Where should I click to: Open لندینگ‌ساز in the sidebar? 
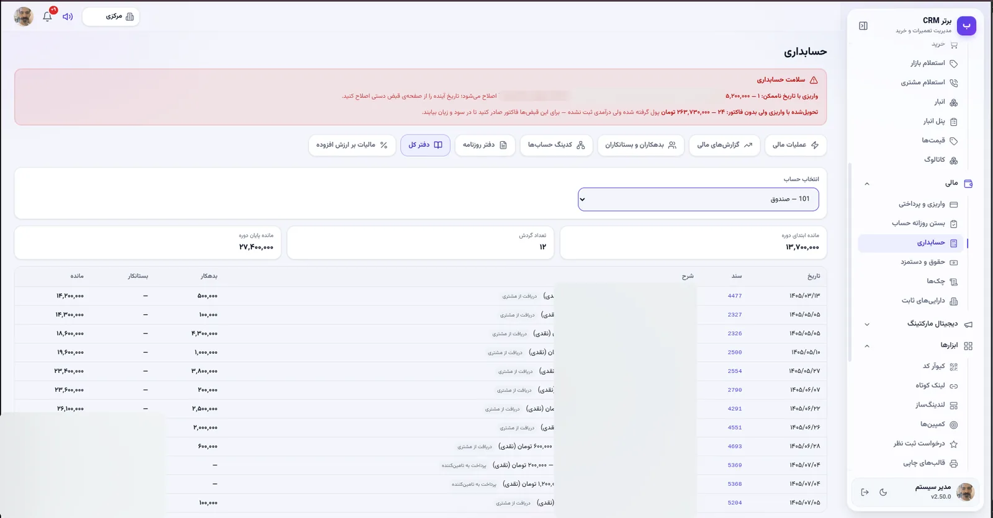[912, 405]
